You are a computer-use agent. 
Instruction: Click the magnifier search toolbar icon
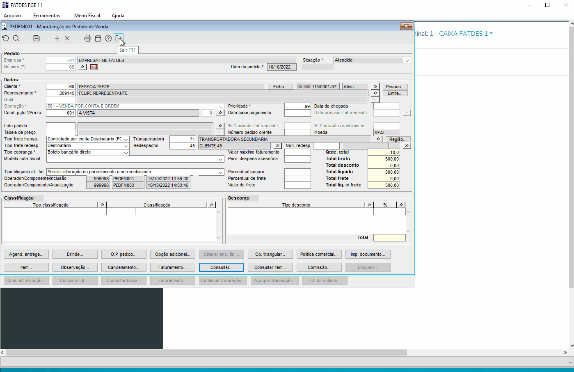(x=16, y=38)
